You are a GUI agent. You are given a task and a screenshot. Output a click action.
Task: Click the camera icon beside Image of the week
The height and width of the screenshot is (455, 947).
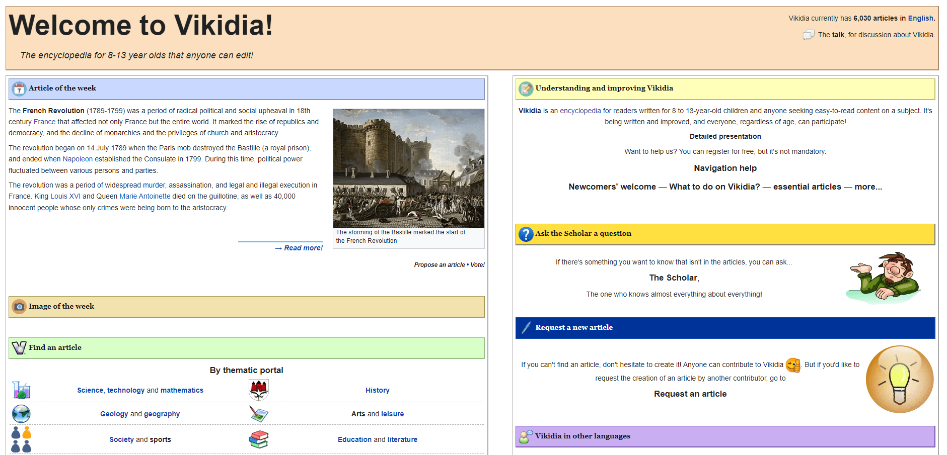click(19, 307)
